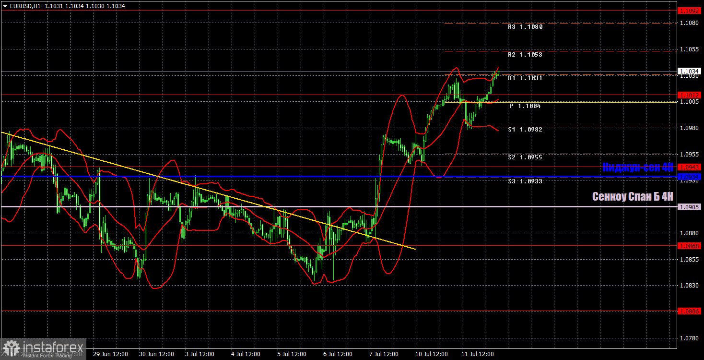The width and height of the screenshot is (704, 360).
Task: Click the 1.0855 value on price axis
Action: coord(690,259)
